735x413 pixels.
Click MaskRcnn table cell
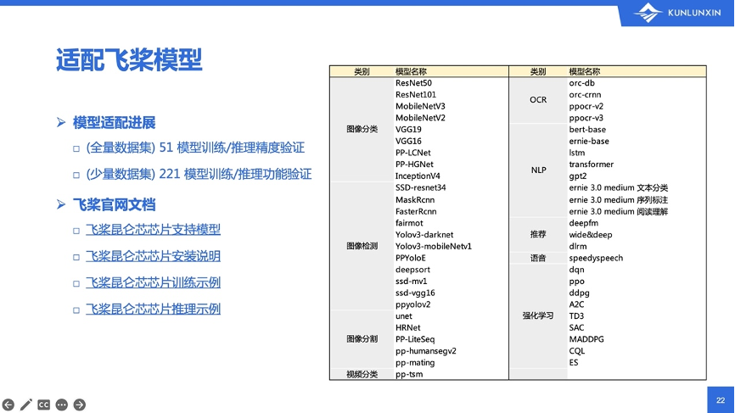tap(415, 200)
